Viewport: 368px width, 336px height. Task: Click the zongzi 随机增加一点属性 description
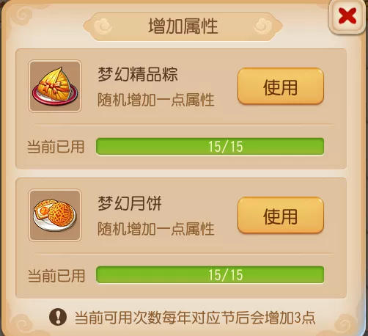tap(156, 100)
